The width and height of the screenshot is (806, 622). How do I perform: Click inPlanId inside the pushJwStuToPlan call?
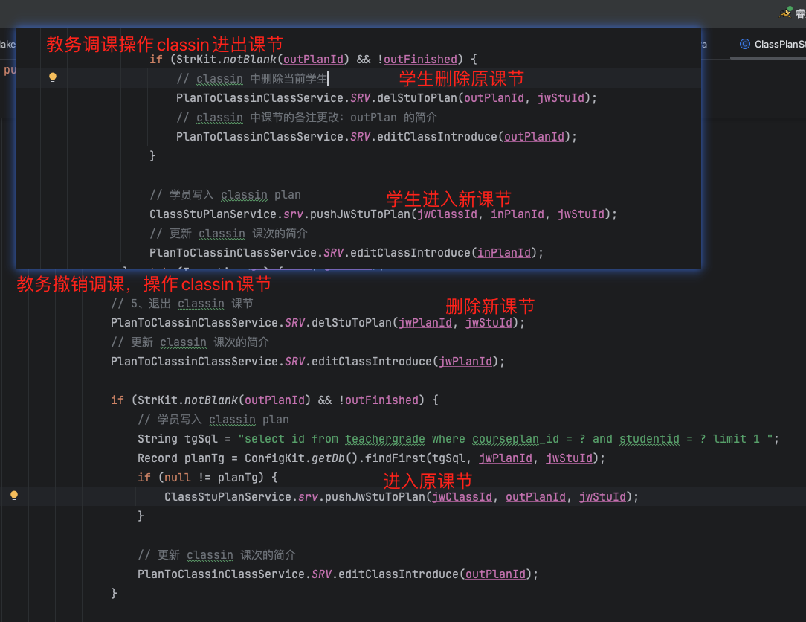pyautogui.click(x=517, y=214)
